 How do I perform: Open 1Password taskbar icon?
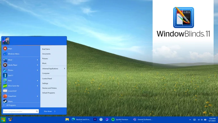click(101, 119)
